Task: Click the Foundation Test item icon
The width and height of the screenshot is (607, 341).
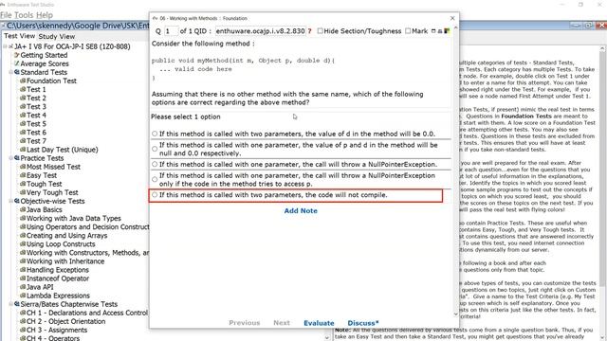Action: [23, 81]
